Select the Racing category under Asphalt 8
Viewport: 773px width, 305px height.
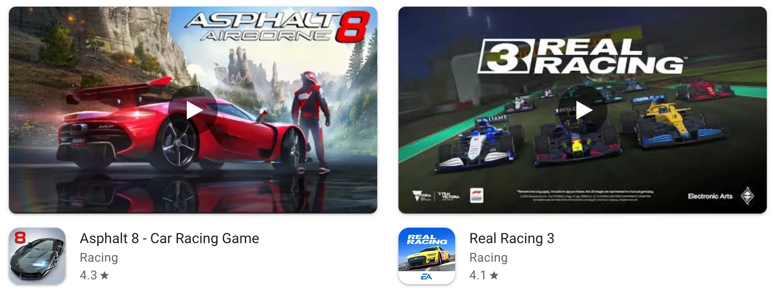[x=99, y=257]
